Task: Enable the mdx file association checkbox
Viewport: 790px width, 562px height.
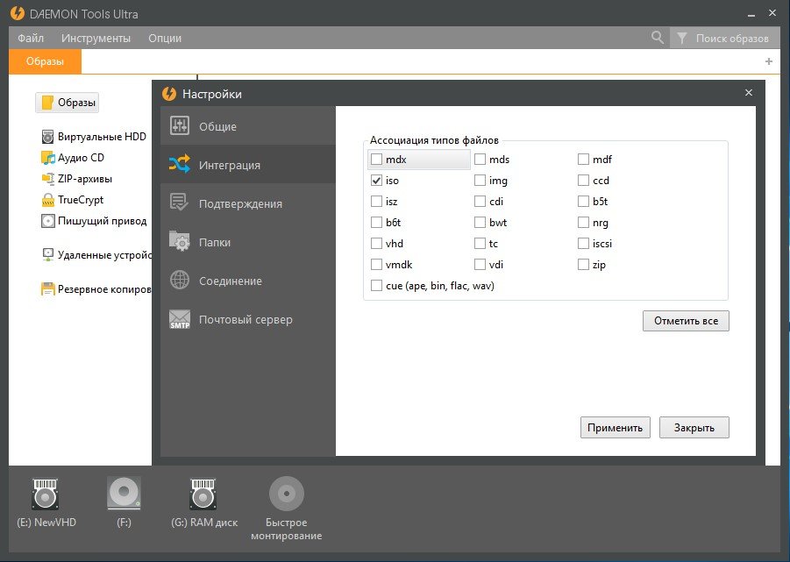Action: [x=377, y=160]
